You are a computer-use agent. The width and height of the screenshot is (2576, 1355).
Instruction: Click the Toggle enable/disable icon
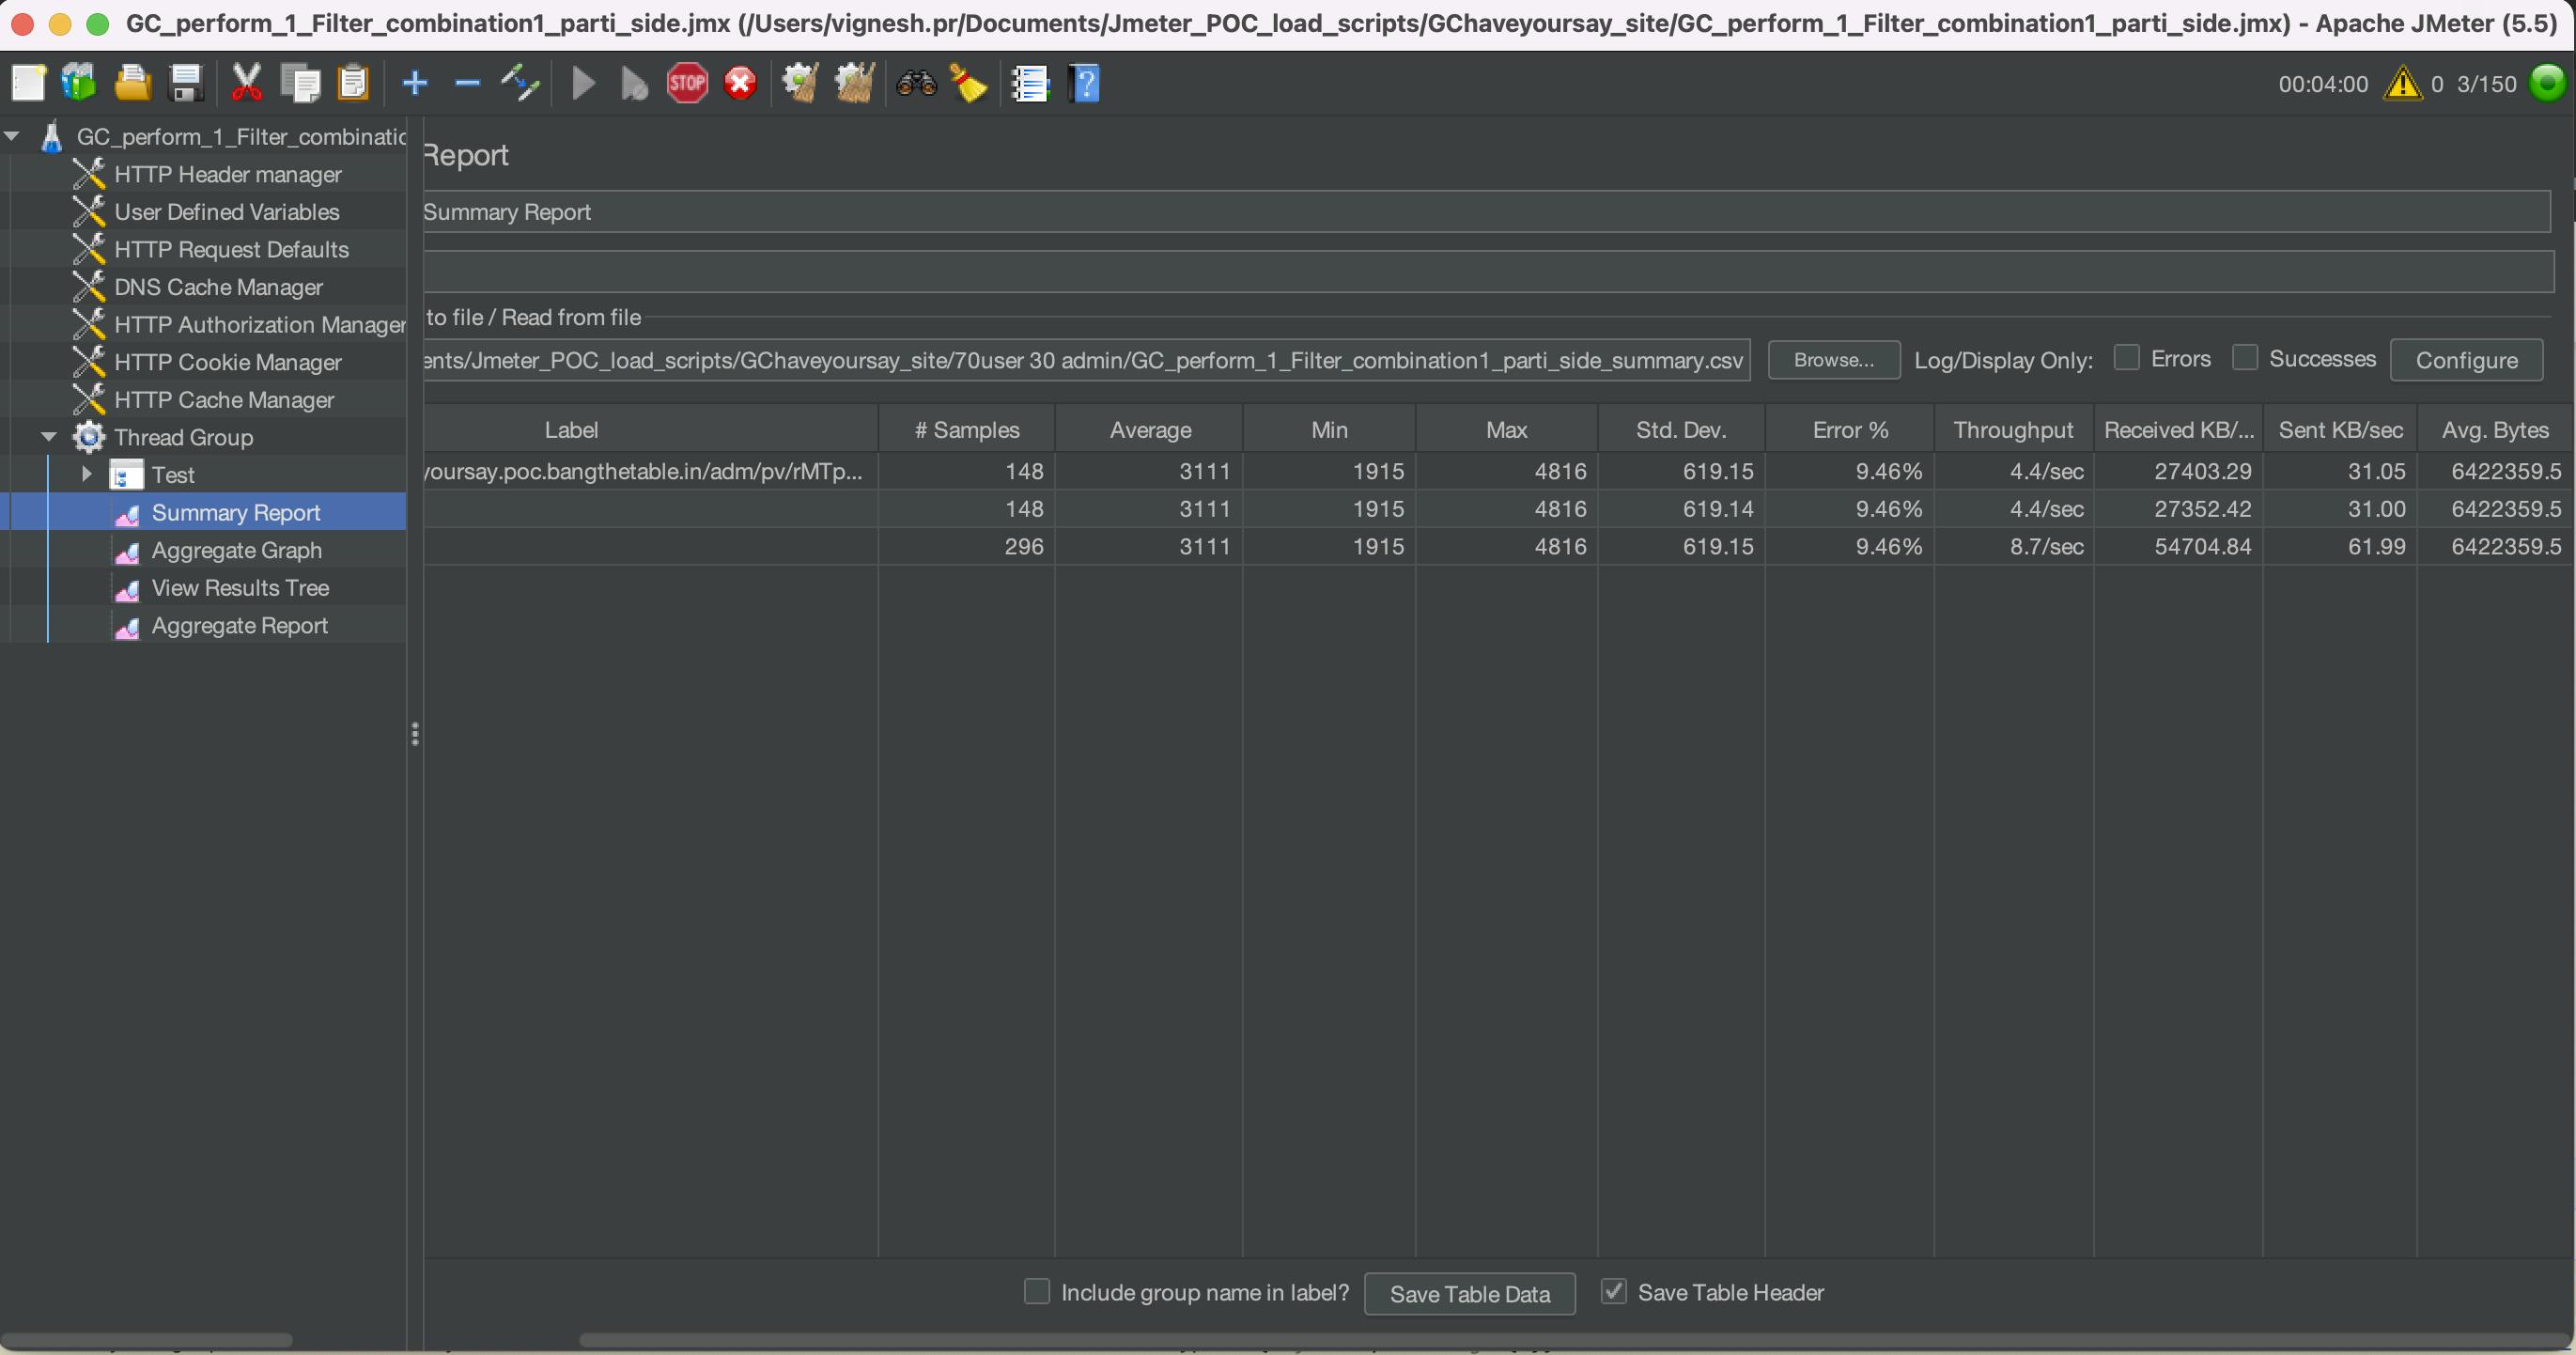520,83
